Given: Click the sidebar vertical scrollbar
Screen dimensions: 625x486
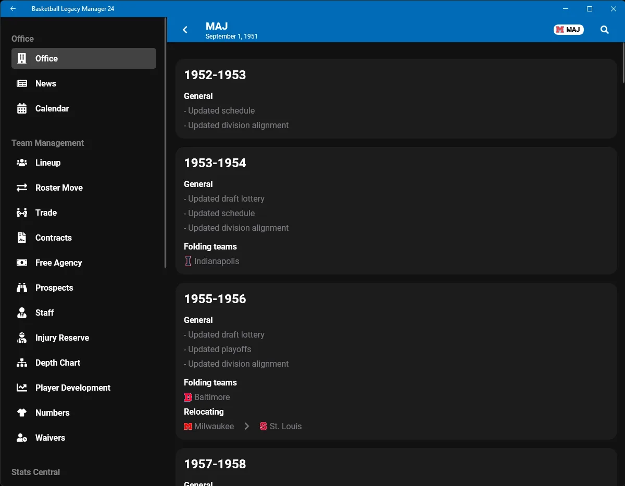Looking at the screenshot, I should (x=165, y=143).
